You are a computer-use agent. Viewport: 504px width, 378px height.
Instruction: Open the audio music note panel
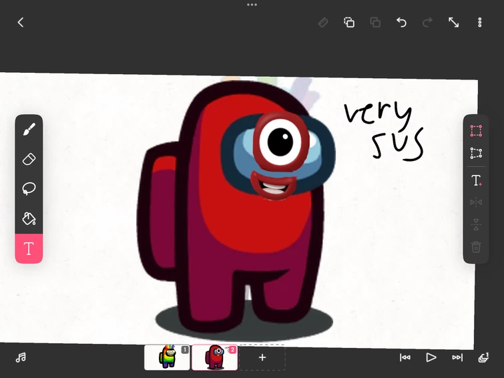[21, 357]
